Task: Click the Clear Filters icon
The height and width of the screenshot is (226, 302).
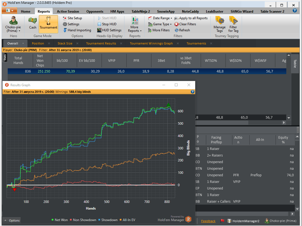Action: click(176, 24)
